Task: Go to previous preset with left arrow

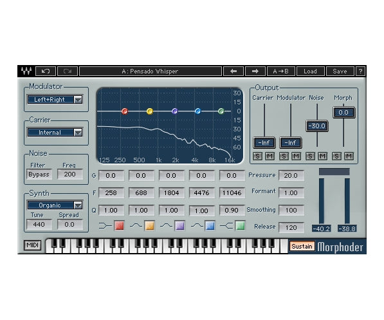Action: click(233, 71)
